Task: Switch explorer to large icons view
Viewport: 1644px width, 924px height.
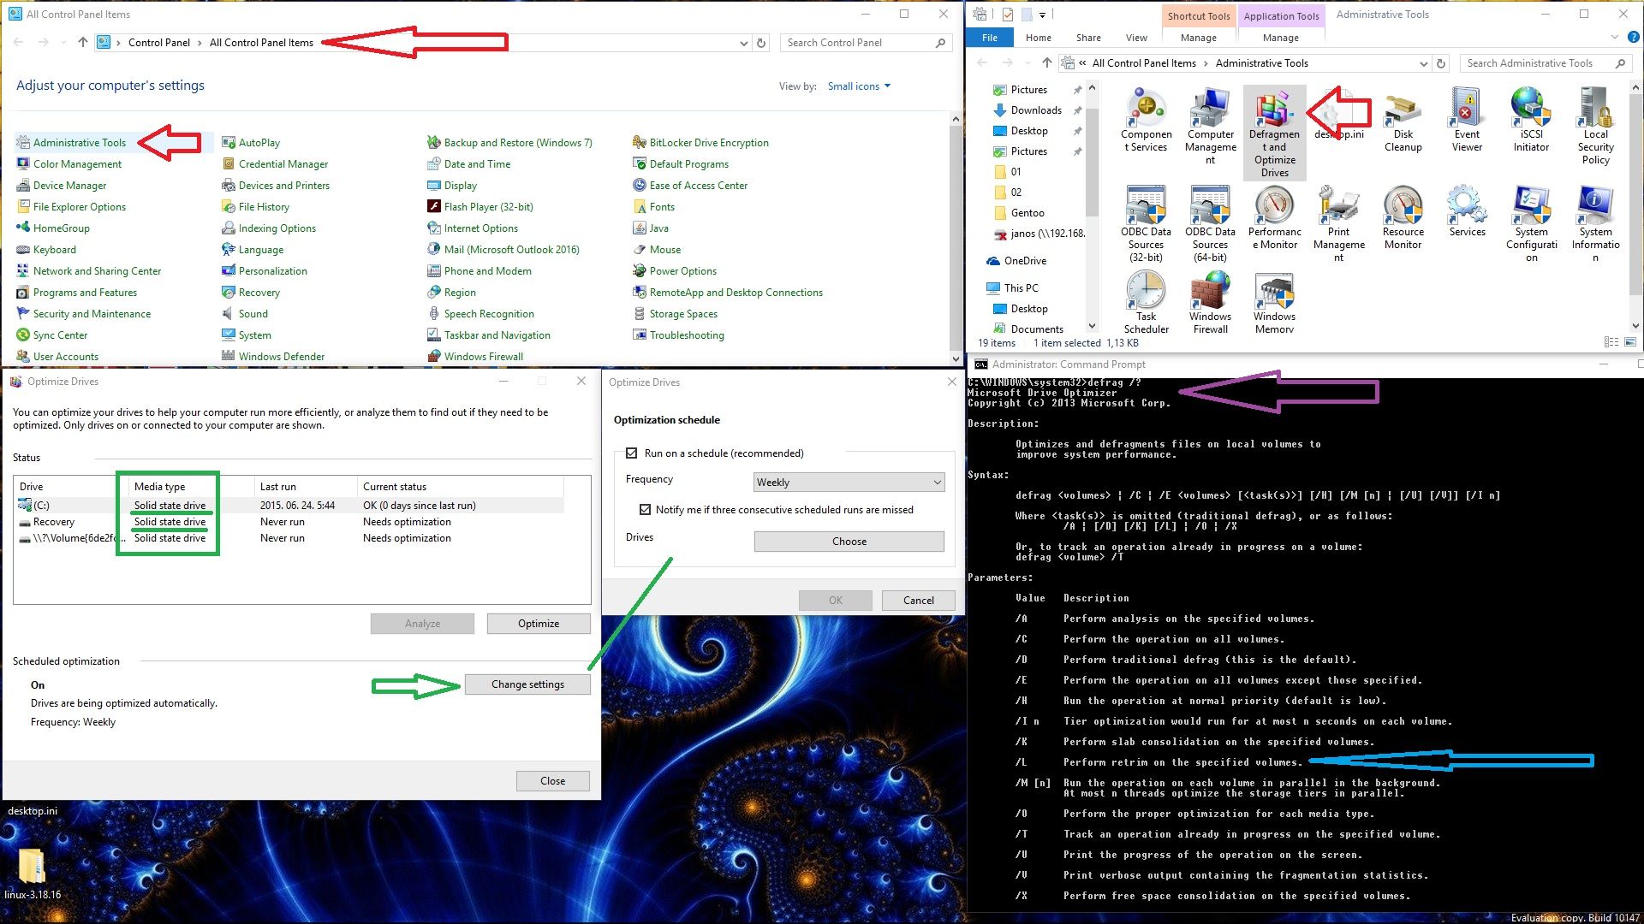Action: click(1629, 343)
